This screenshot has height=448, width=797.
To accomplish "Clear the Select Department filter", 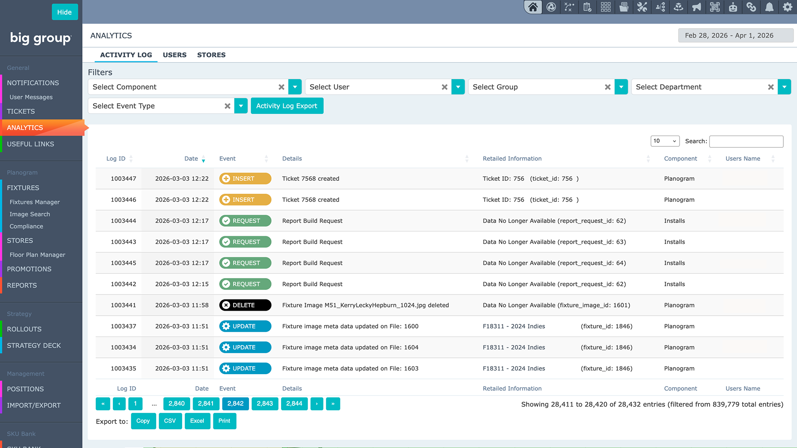I will click(771, 87).
